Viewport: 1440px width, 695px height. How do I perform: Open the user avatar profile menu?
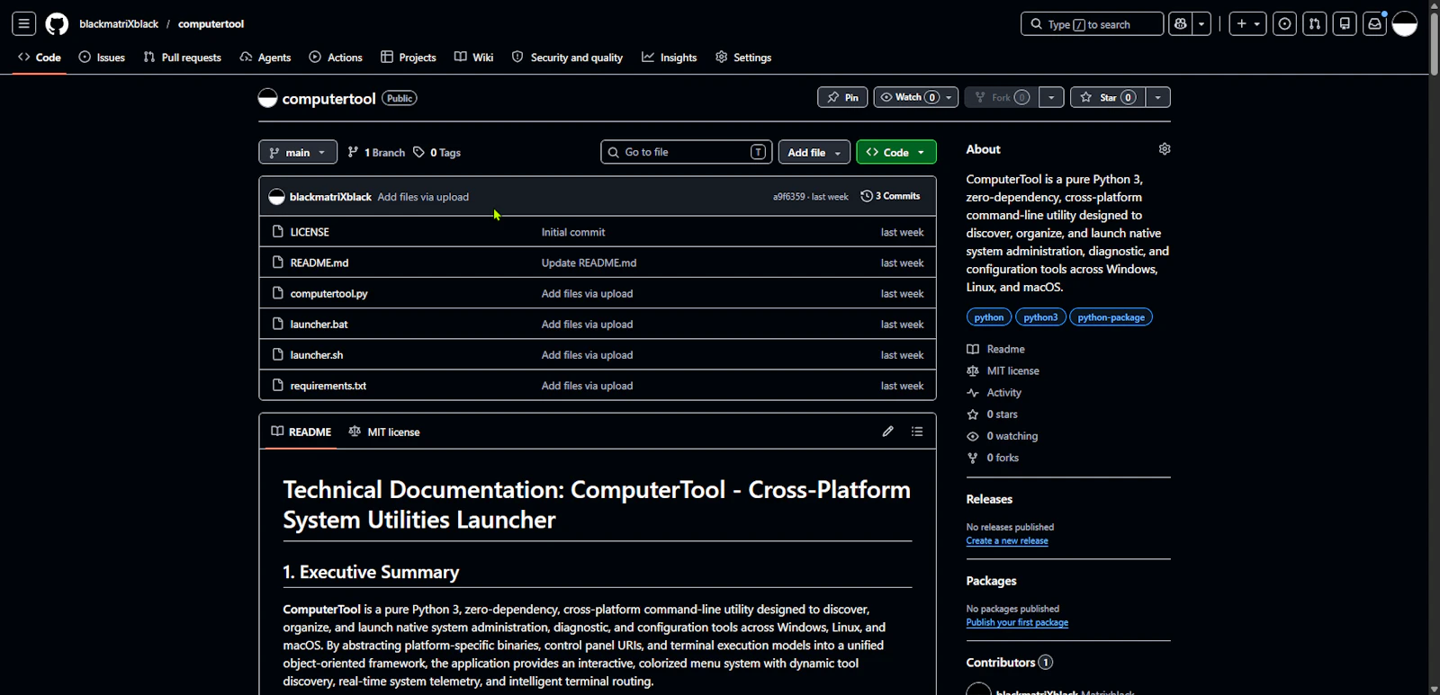click(x=1405, y=24)
